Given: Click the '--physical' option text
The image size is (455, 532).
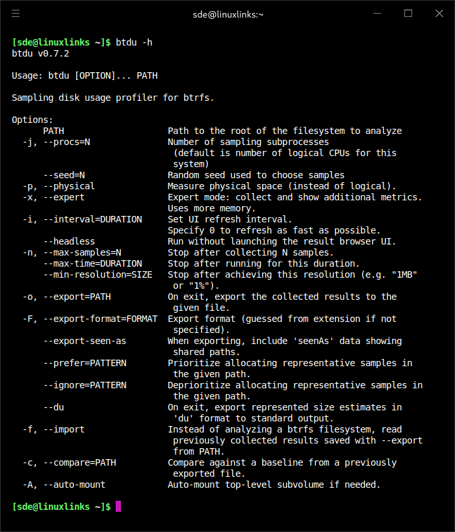Looking at the screenshot, I should [69, 186].
